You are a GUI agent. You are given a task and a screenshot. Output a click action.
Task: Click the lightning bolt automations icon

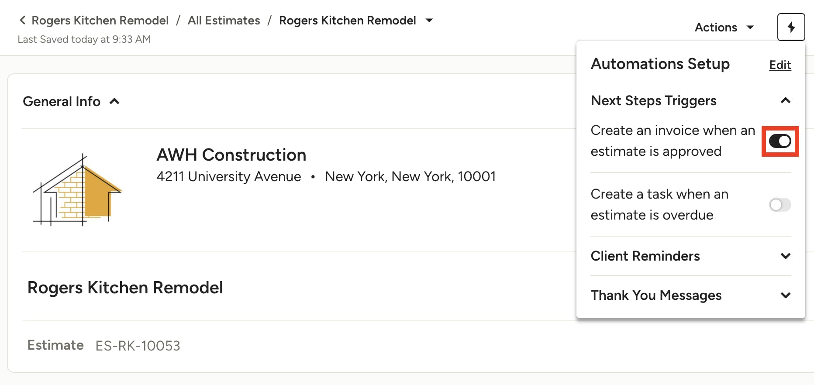click(791, 27)
